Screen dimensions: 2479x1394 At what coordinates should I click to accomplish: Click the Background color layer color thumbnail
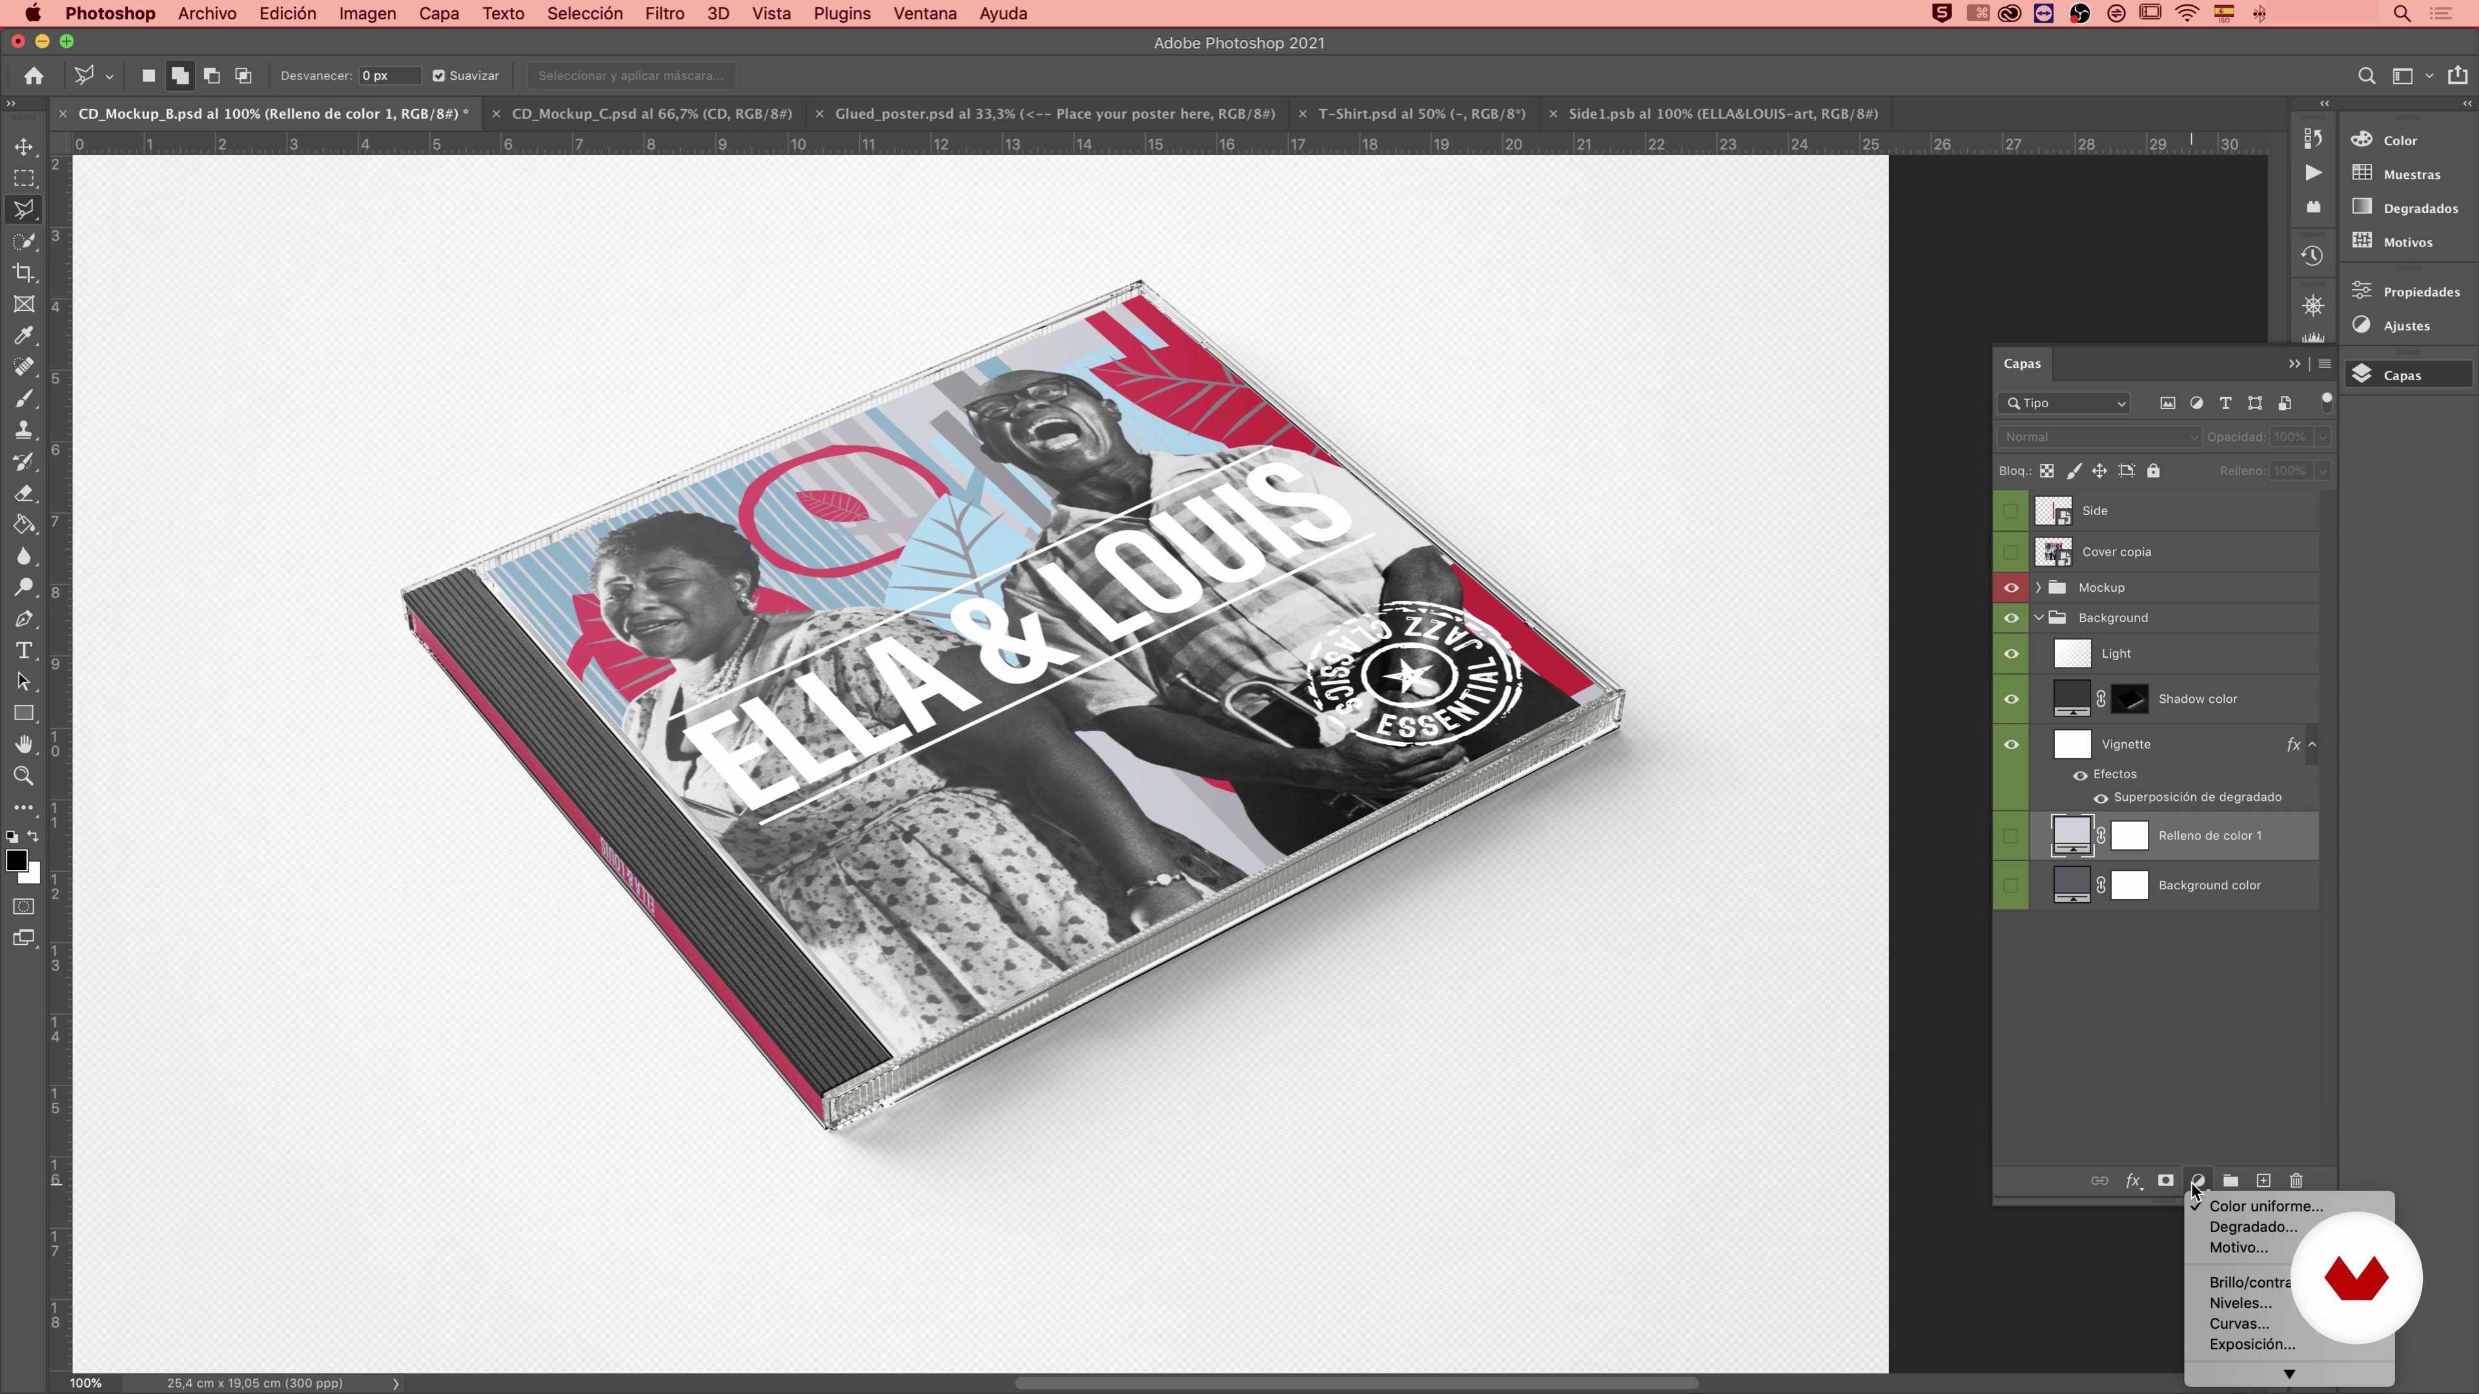(2072, 886)
